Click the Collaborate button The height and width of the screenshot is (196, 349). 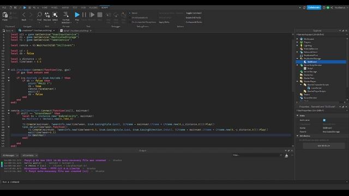[314, 8]
